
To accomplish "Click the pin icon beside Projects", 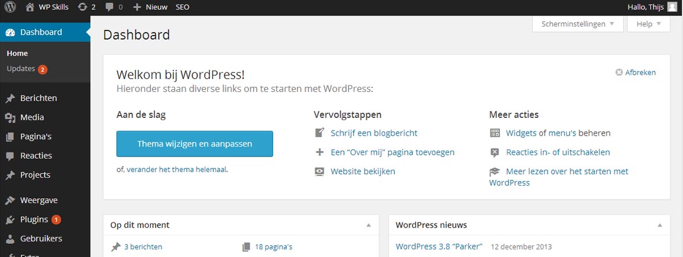I will [x=10, y=175].
